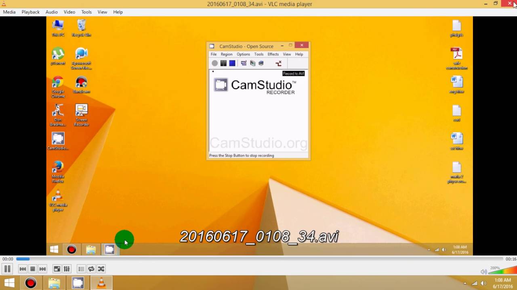Open VLC extended settings equalizer icon
Viewport: 517px width, 290px height.
click(x=67, y=269)
